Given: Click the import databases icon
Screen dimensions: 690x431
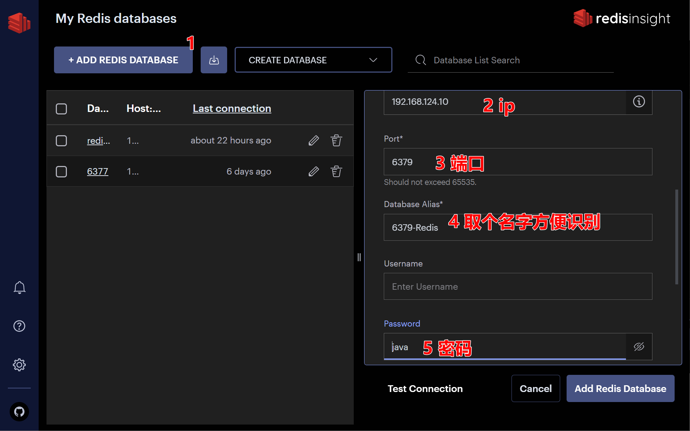Looking at the screenshot, I should click(x=214, y=60).
